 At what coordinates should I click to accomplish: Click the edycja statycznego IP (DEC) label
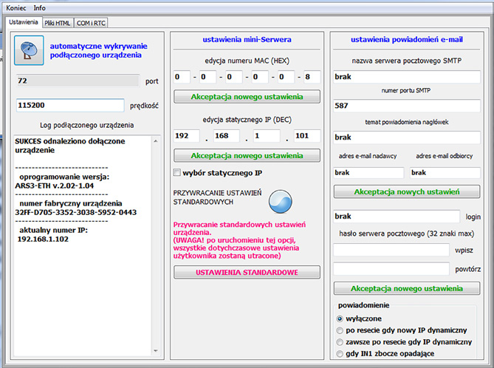coord(247,120)
